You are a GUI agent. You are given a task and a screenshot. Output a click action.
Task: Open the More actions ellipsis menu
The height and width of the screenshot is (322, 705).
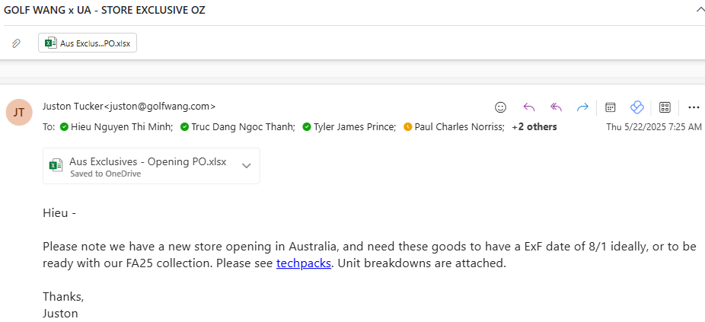694,107
